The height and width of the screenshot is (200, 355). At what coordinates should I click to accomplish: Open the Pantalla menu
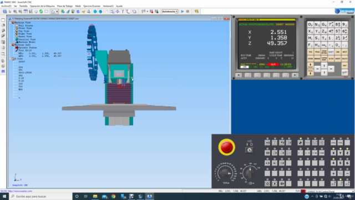pyautogui.click(x=23, y=6)
